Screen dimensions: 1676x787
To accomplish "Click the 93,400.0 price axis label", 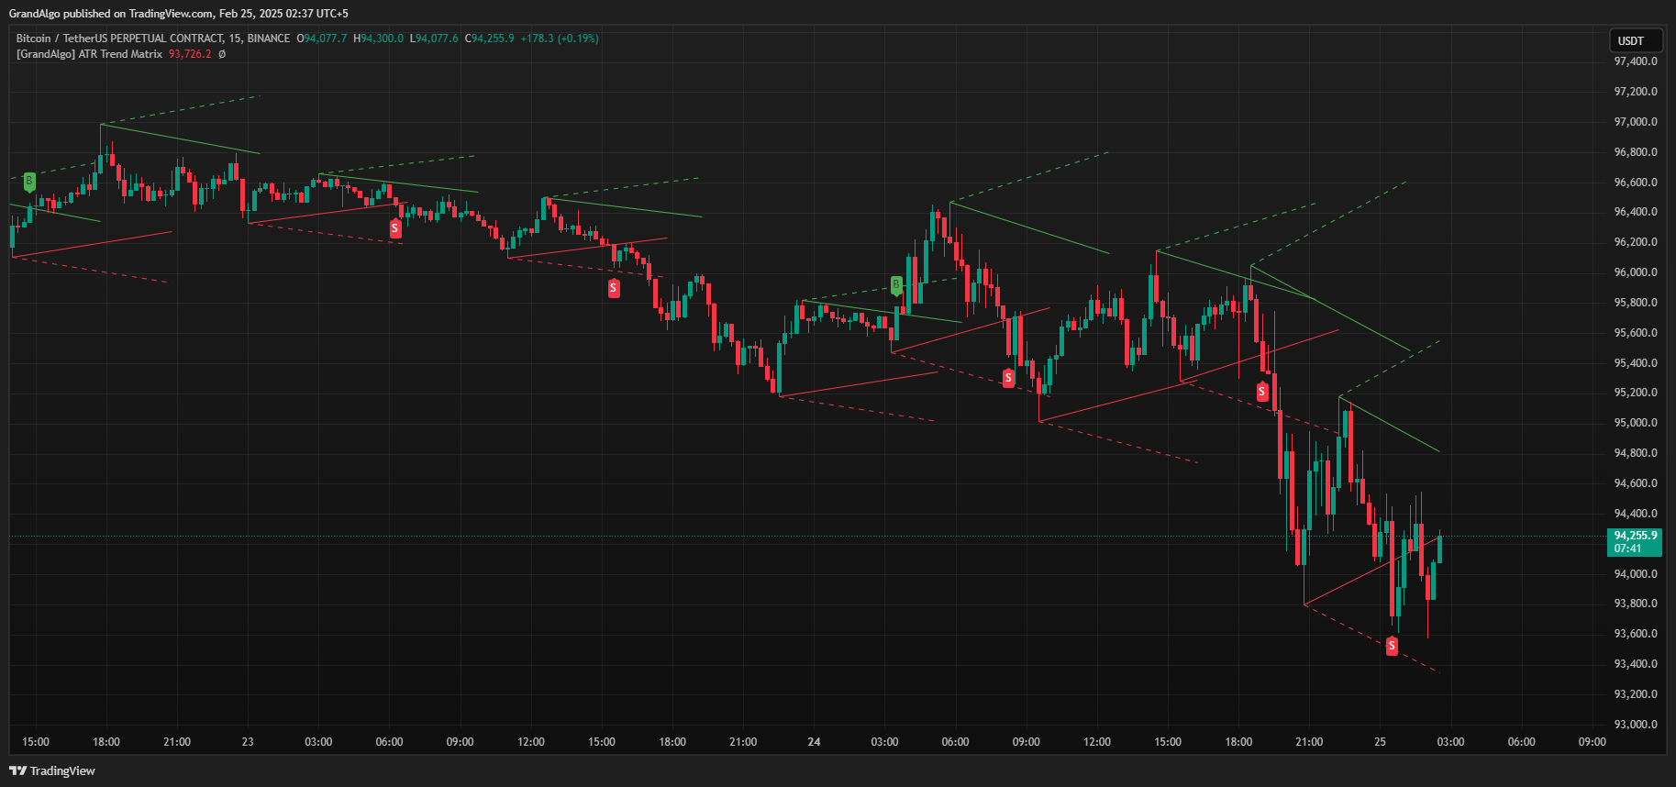I will 1636,664.
